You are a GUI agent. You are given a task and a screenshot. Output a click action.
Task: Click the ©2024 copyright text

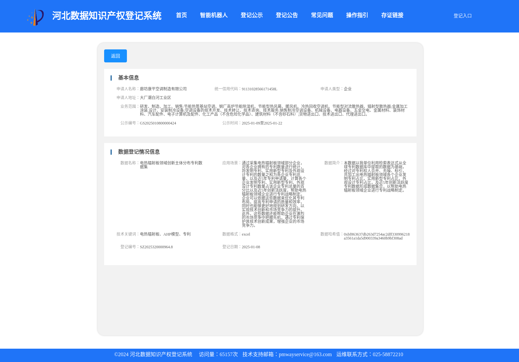(x=153, y=355)
